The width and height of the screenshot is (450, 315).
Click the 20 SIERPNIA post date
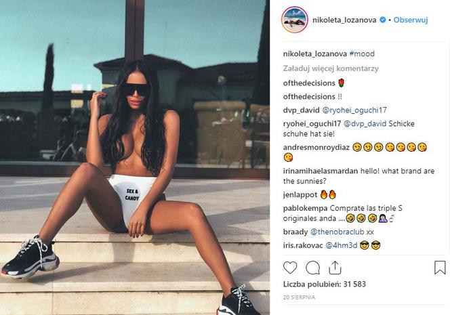pyautogui.click(x=299, y=297)
